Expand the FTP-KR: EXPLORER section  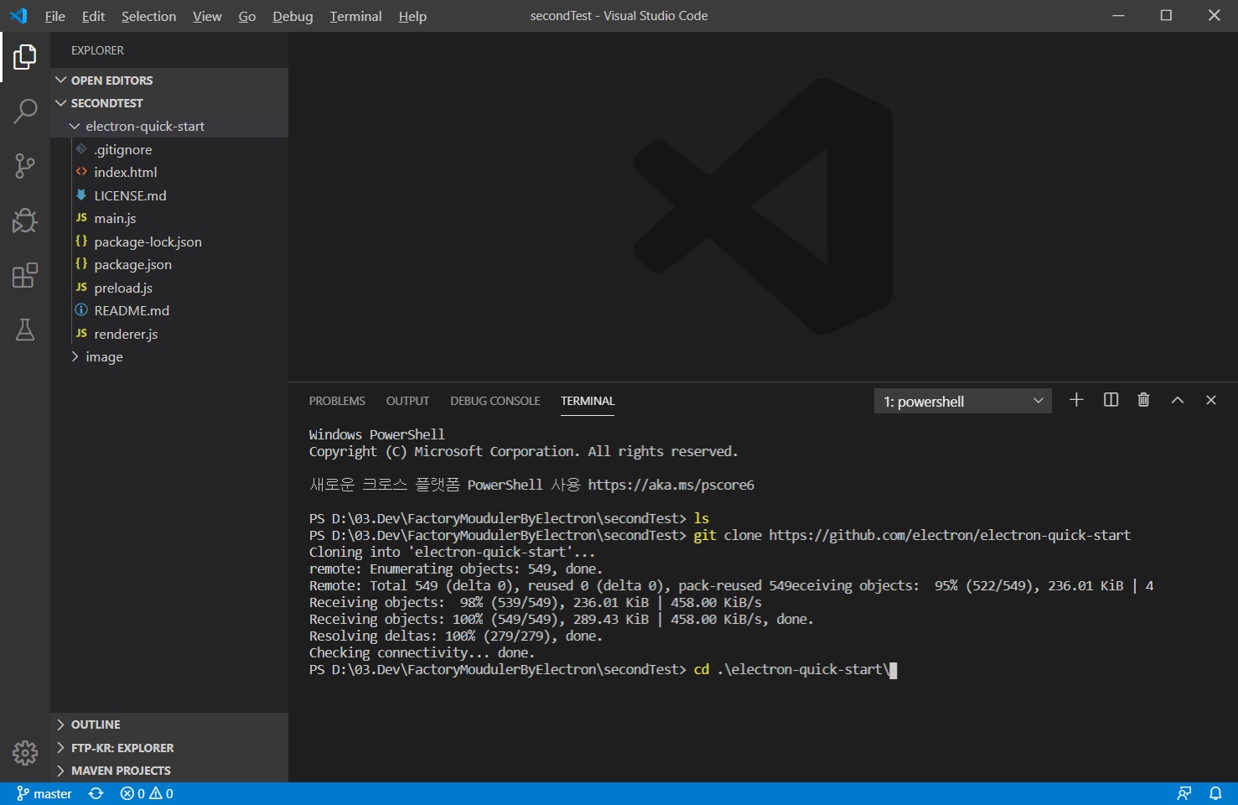click(169, 747)
